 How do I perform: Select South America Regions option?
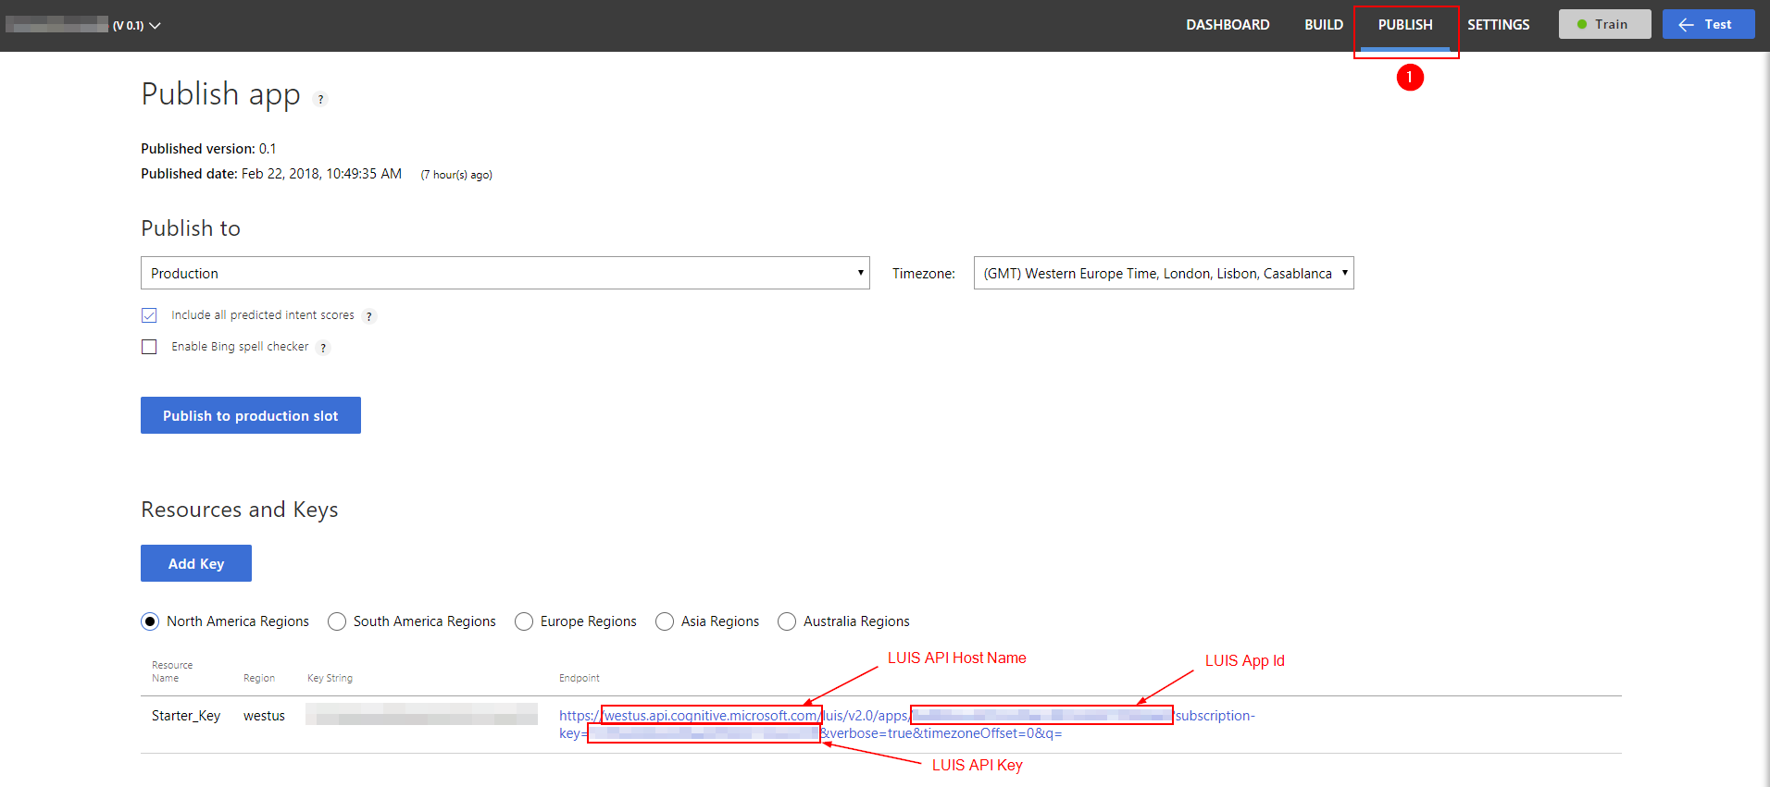337,621
